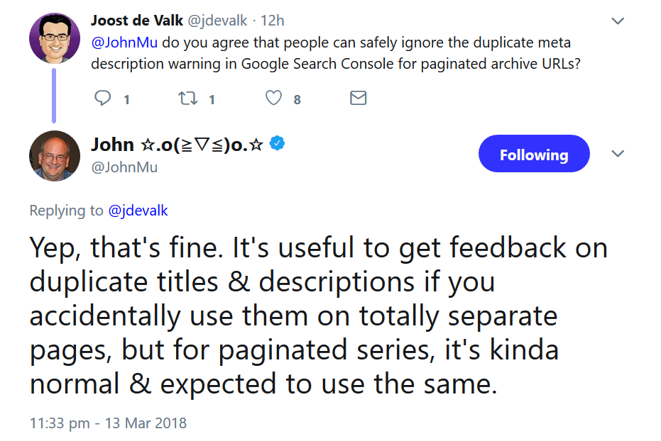Image resolution: width=661 pixels, height=441 pixels.
Task: Open John's profile photo
Action: (x=55, y=155)
